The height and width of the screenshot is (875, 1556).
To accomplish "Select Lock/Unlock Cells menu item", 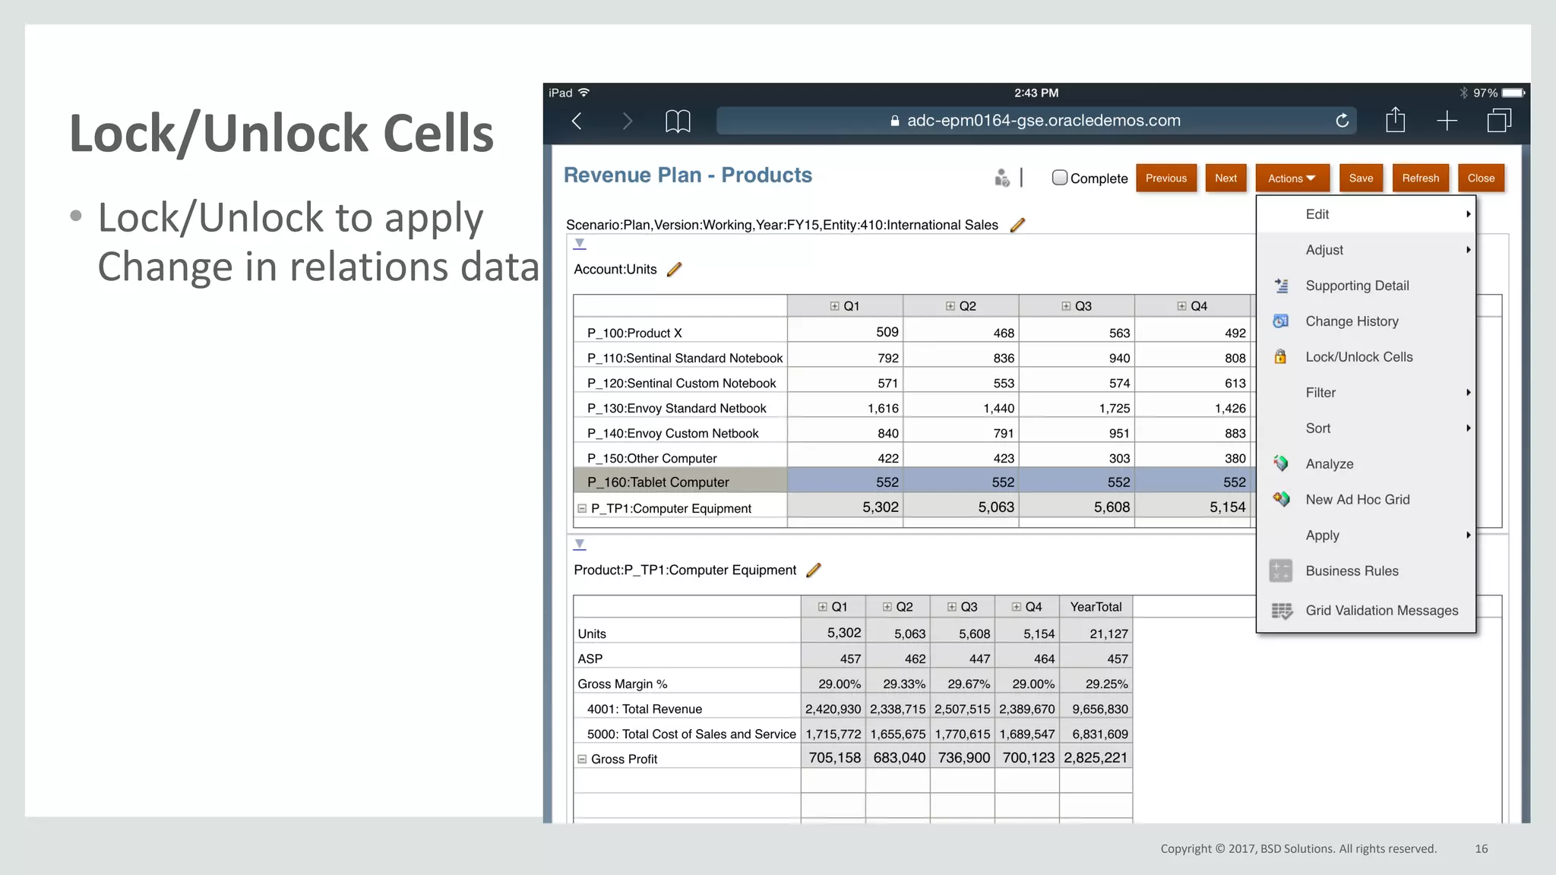I will [1358, 357].
